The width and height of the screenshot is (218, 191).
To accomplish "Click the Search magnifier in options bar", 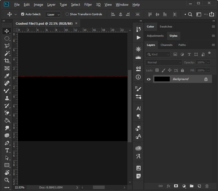I will click(190, 14).
